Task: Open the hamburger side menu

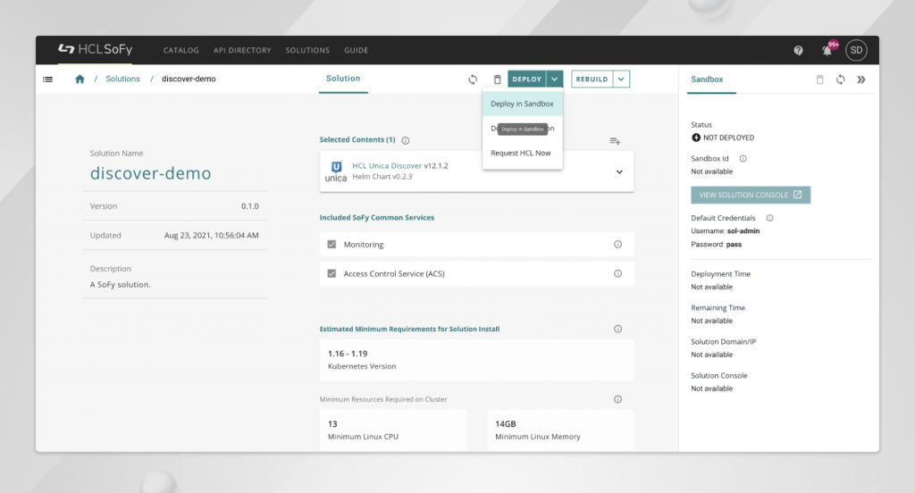Action: (48, 79)
